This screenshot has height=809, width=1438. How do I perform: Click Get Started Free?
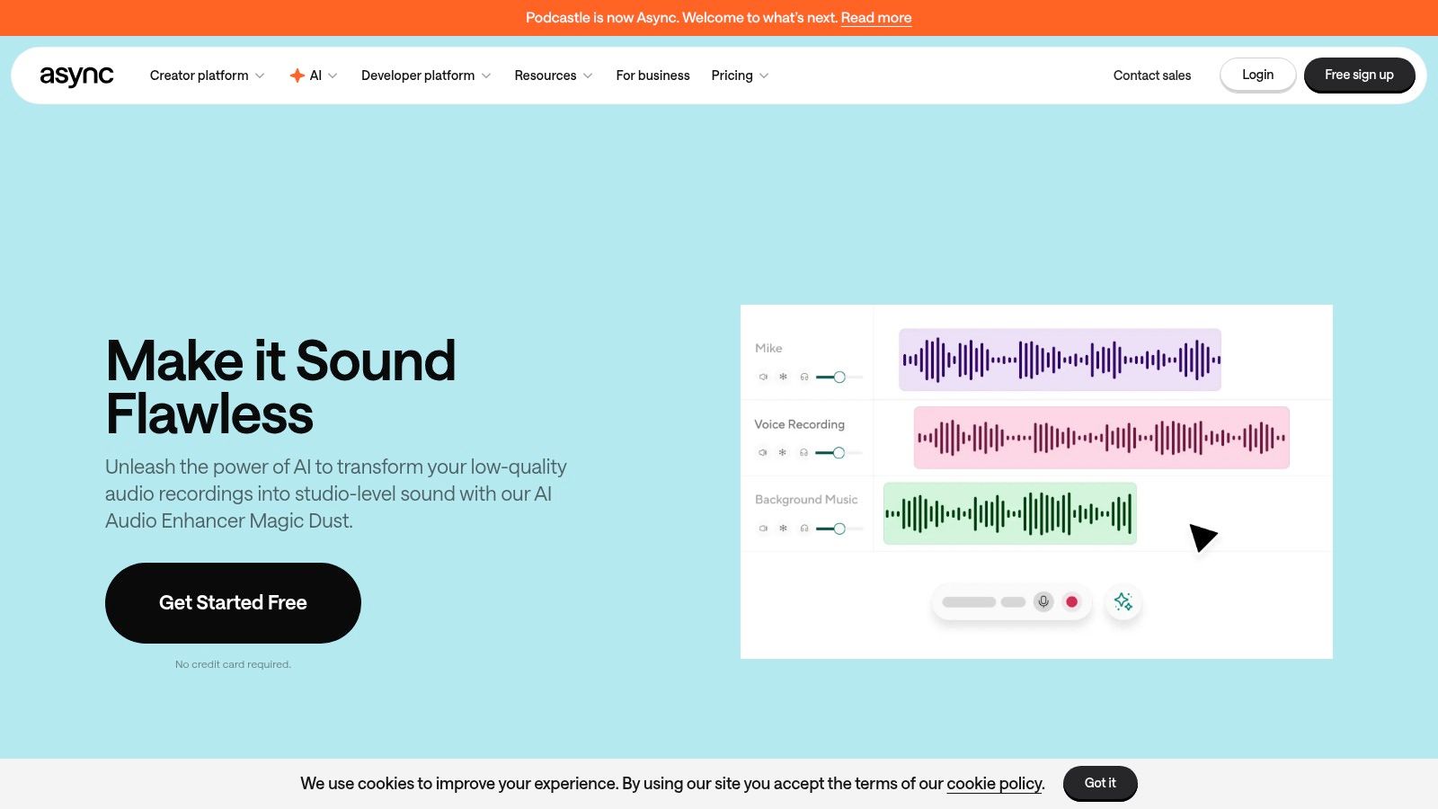233,602
